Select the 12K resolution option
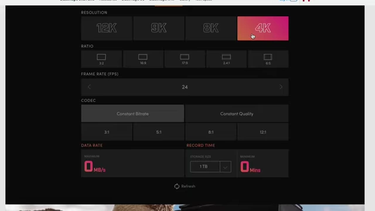The height and width of the screenshot is (211, 375). [107, 28]
